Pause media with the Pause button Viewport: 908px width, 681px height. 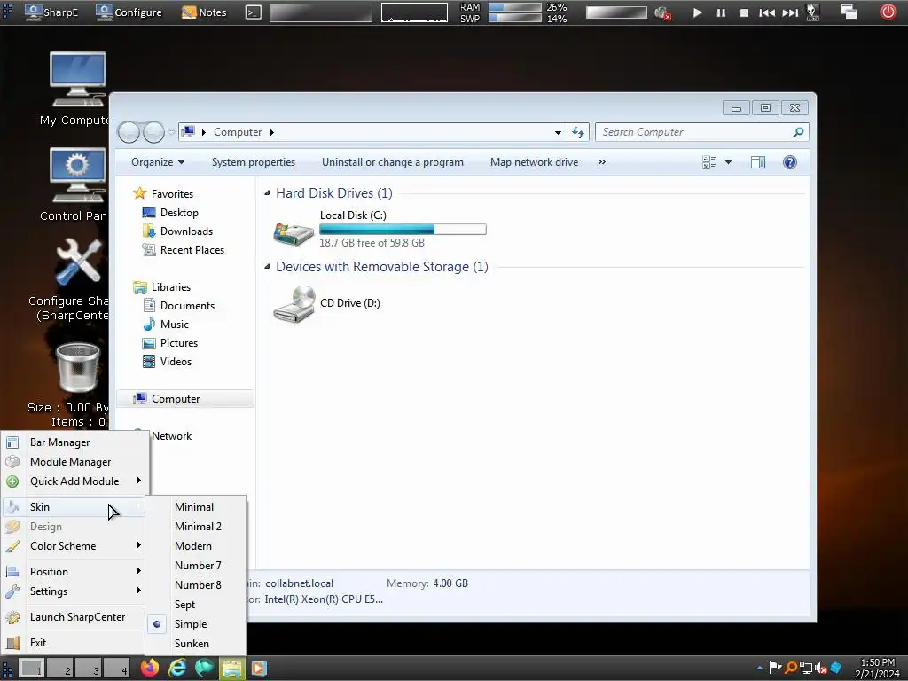point(721,12)
